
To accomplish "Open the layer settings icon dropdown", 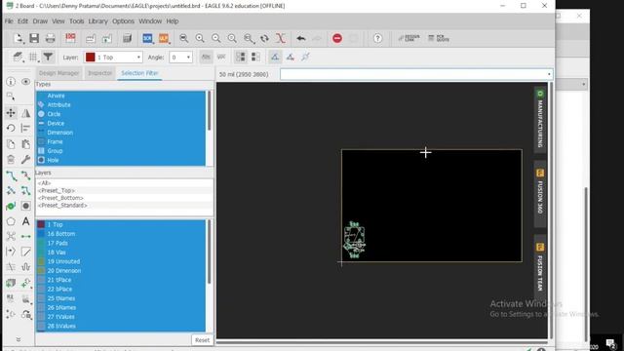I will click(18, 57).
